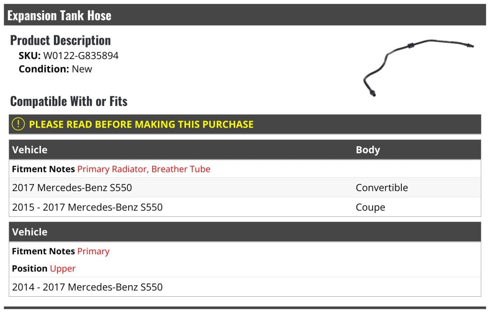Click the red 'Primary' fitment note
This screenshot has height=313, width=490.
point(94,251)
